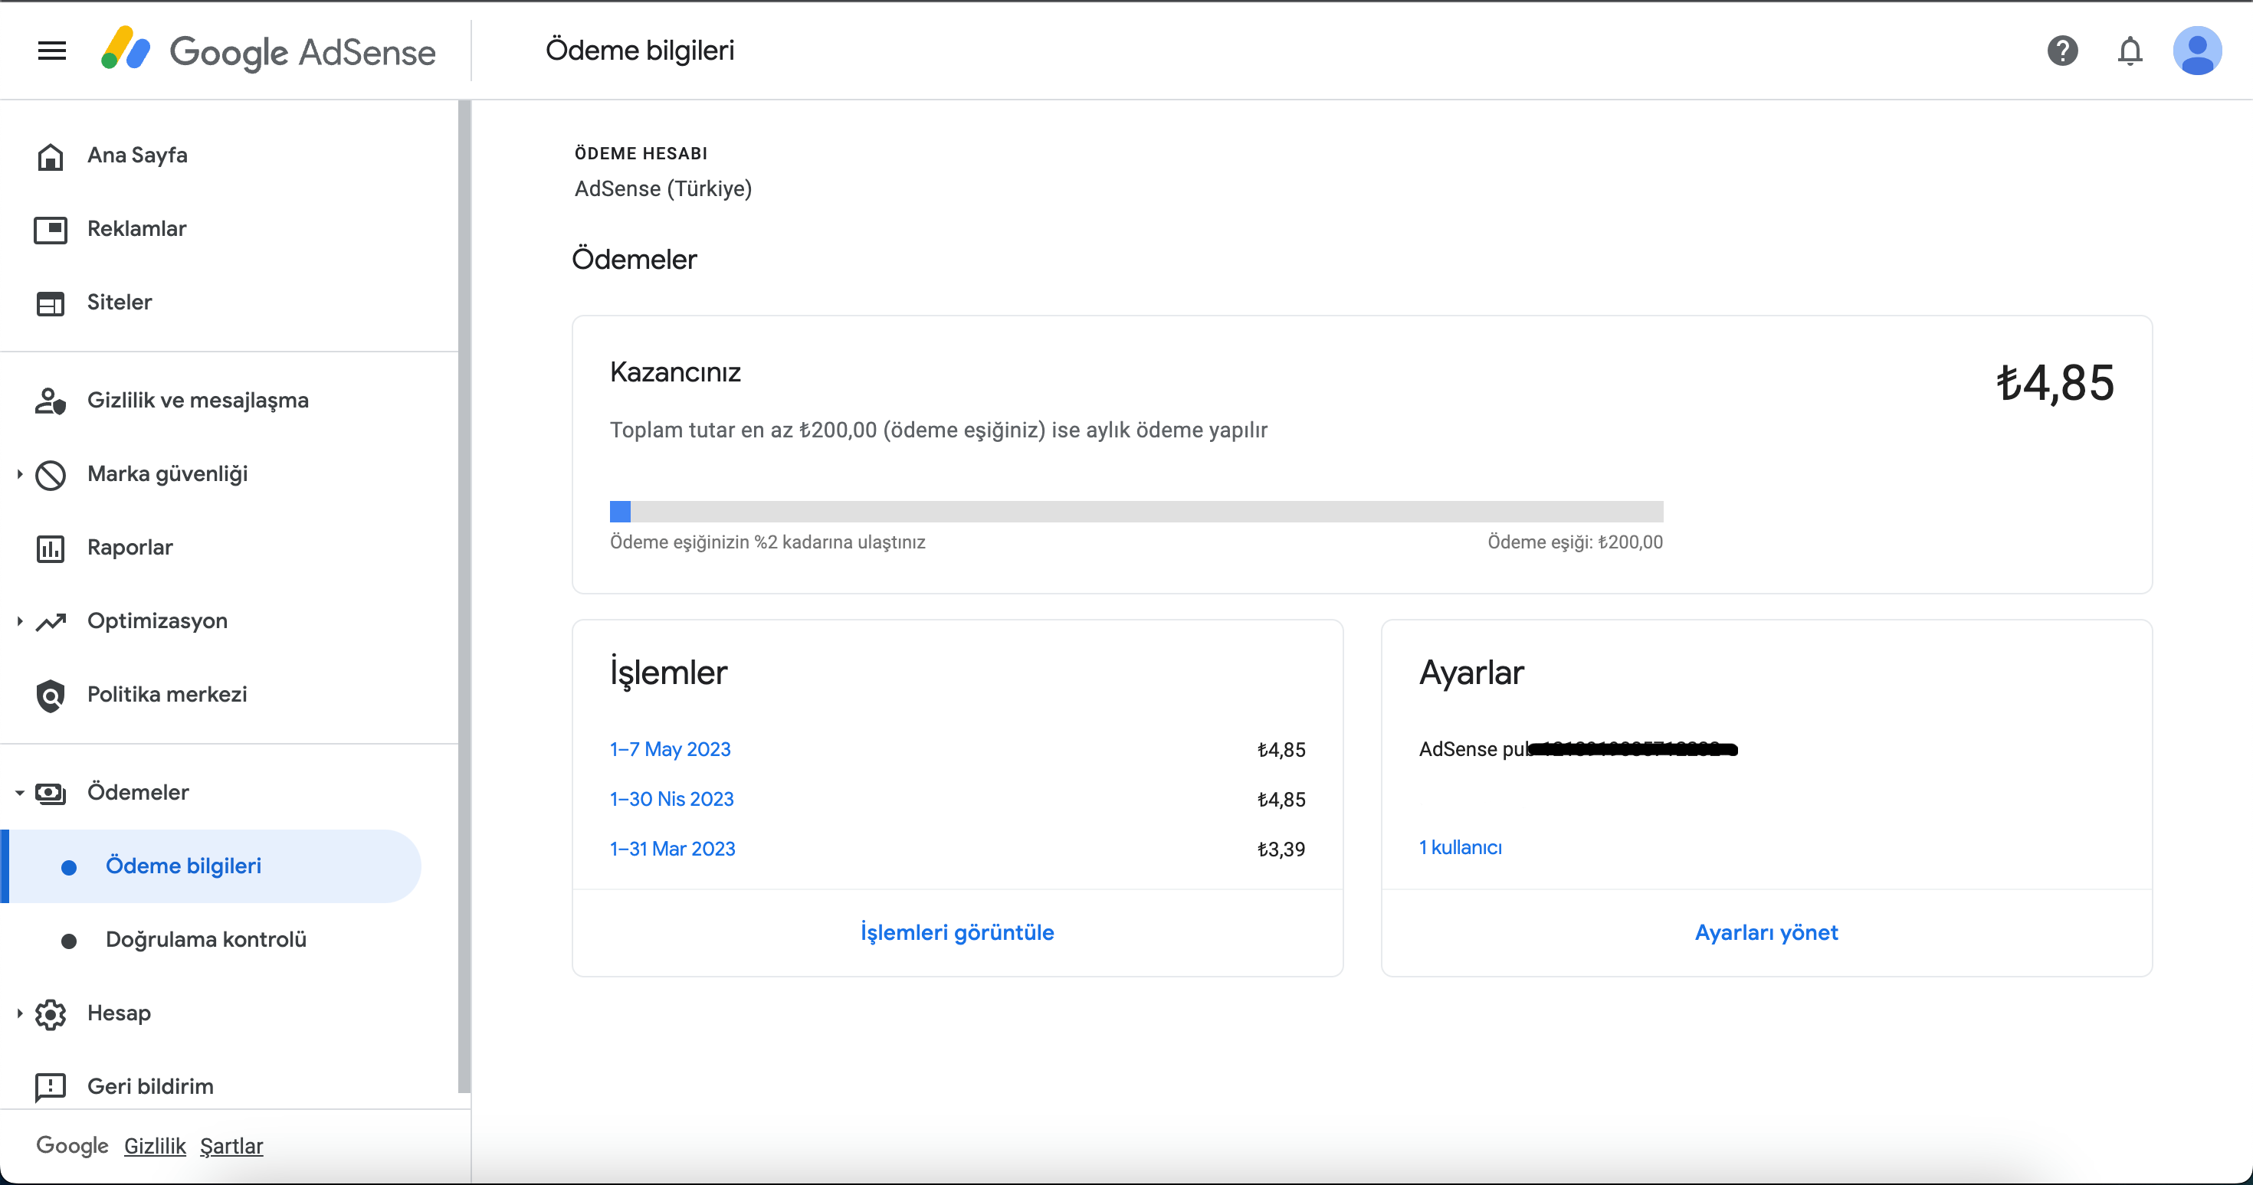Open the hamburger main menu

point(51,51)
